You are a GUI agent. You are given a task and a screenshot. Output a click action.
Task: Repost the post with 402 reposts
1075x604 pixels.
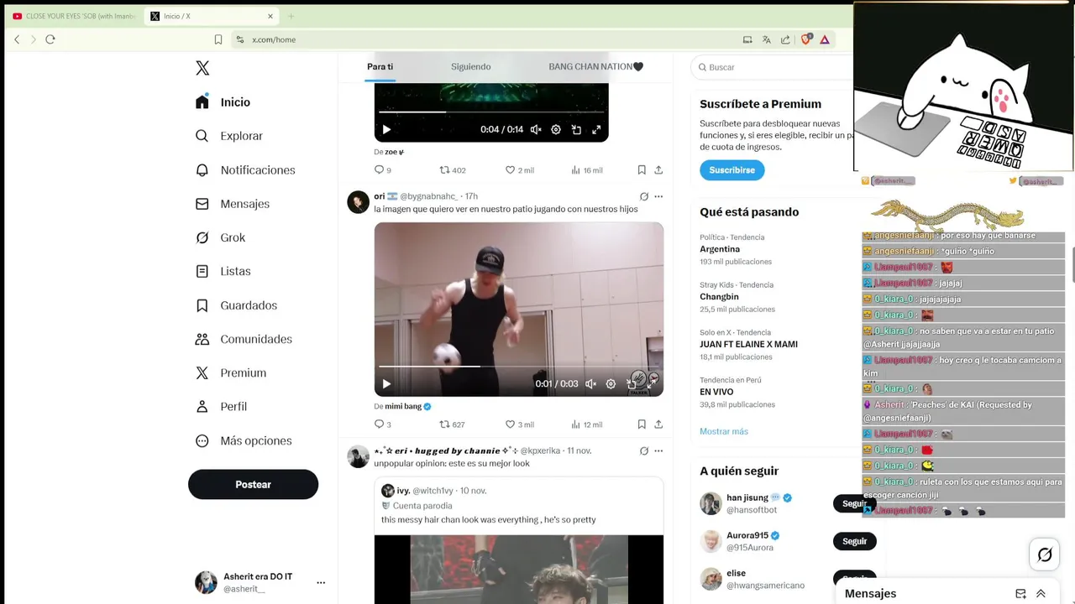(x=453, y=169)
